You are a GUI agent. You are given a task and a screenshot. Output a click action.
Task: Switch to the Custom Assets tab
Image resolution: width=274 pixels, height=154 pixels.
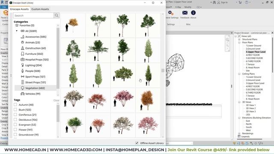(x=40, y=9)
